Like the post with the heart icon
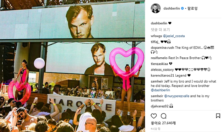The image size is (222, 132). point(154,116)
